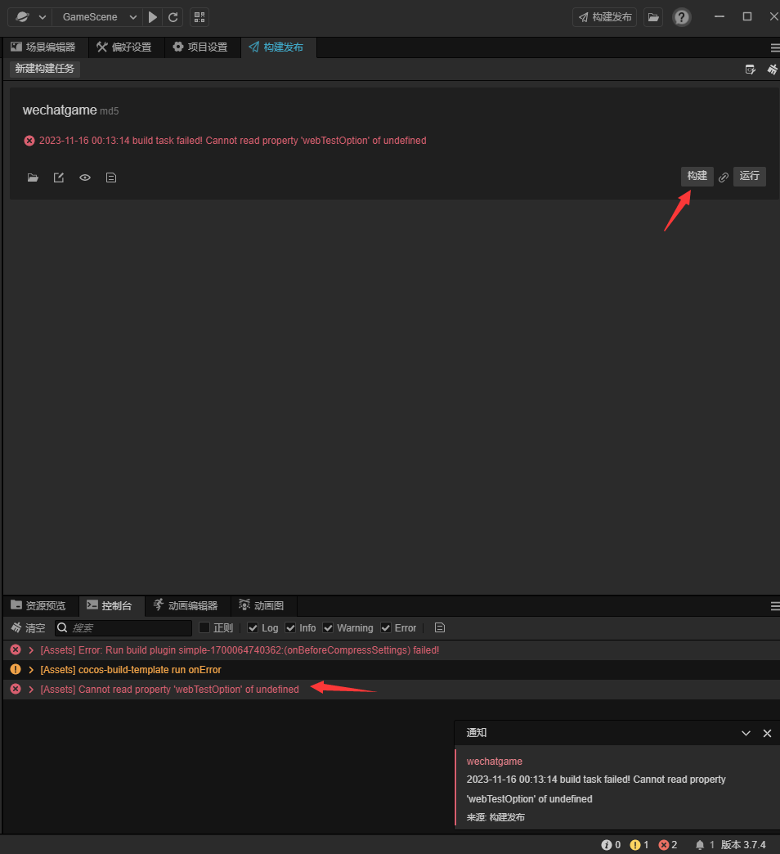Toggle the Info filter checkbox
Screen dimensions: 780x854
coord(290,627)
